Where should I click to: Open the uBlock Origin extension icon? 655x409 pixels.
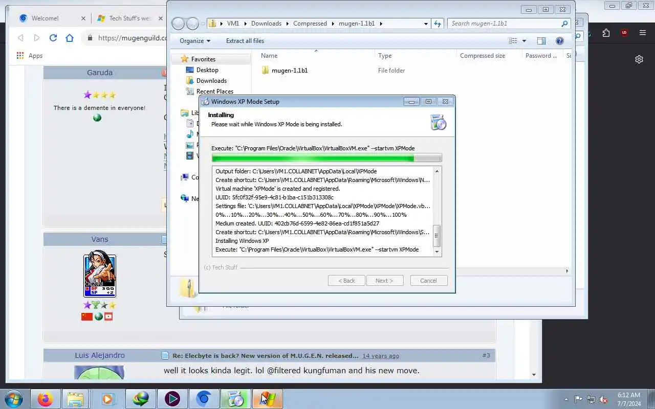[624, 33]
